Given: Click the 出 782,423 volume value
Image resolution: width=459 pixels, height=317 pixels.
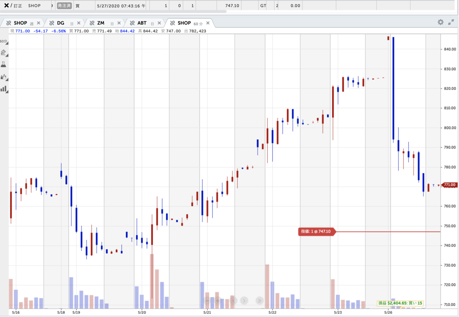Looking at the screenshot, I should (195, 31).
